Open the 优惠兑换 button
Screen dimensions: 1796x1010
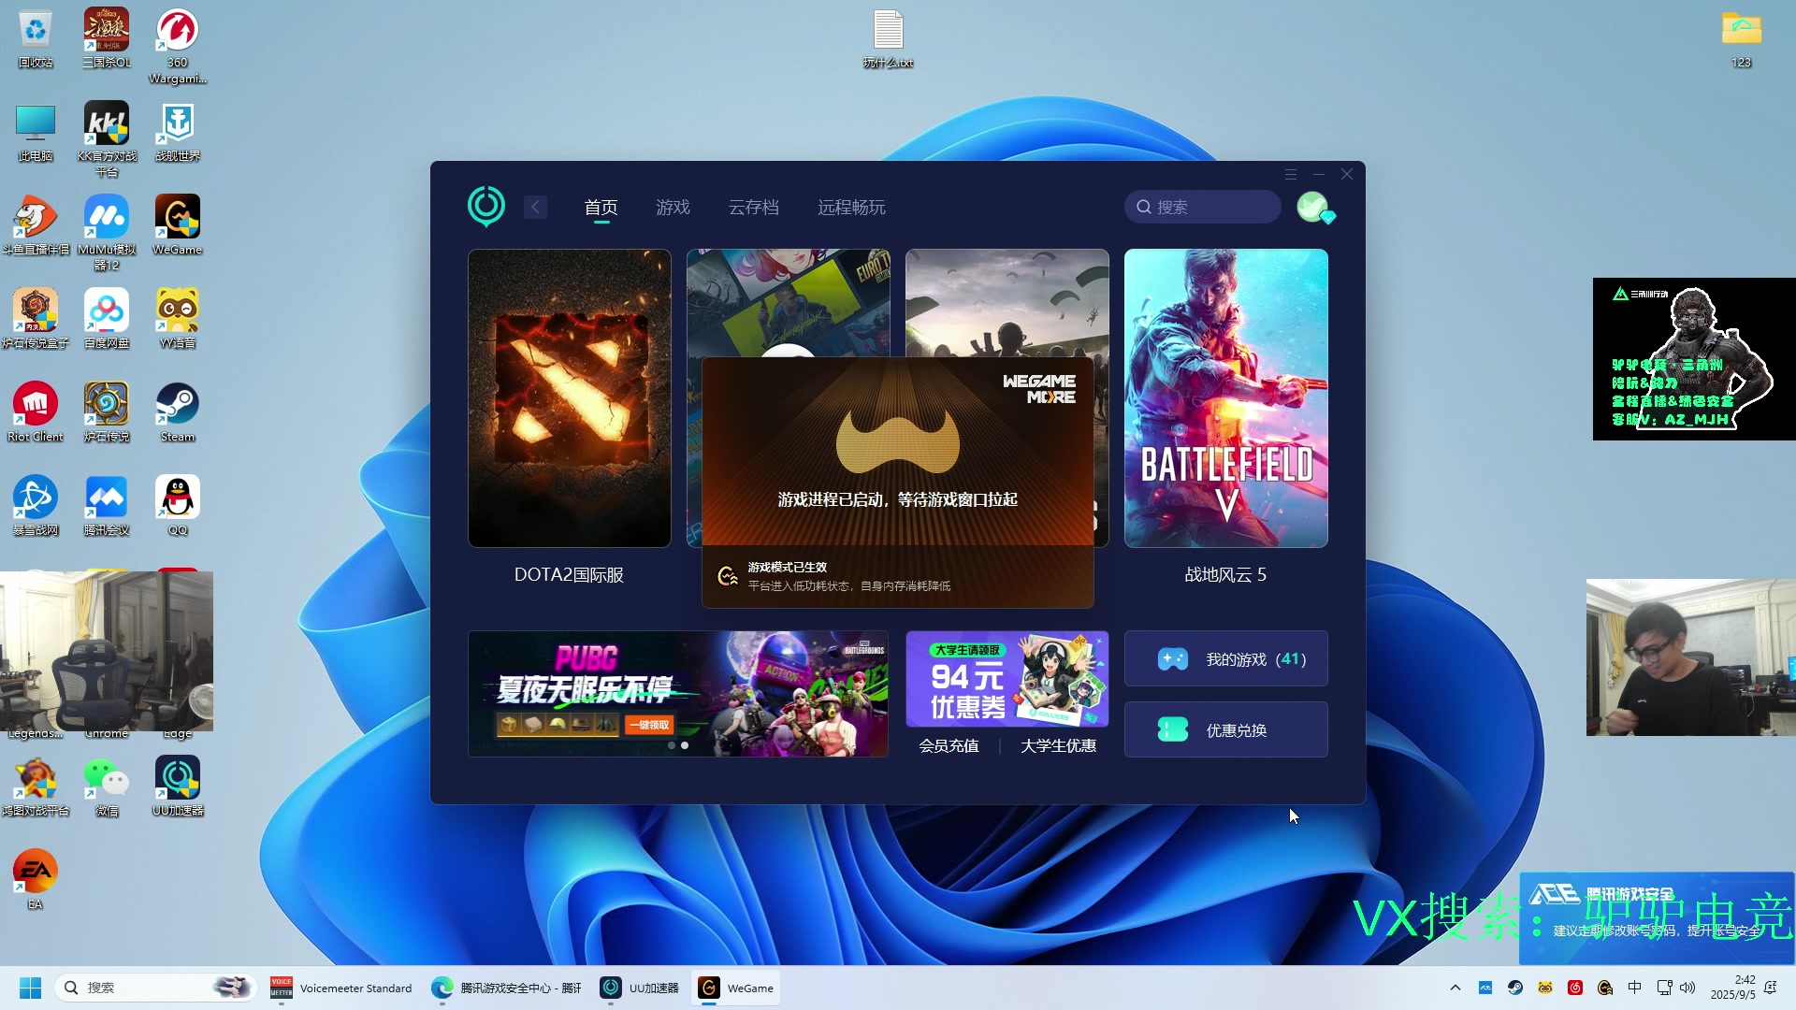(1226, 729)
